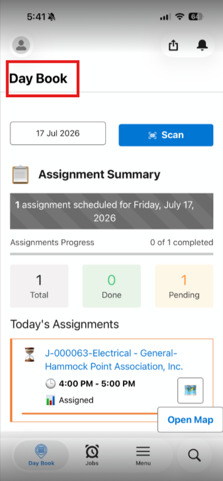This screenshot has height=481, width=223.
Task: Open the 17 Jul 2026 date picker
Action: (58, 133)
